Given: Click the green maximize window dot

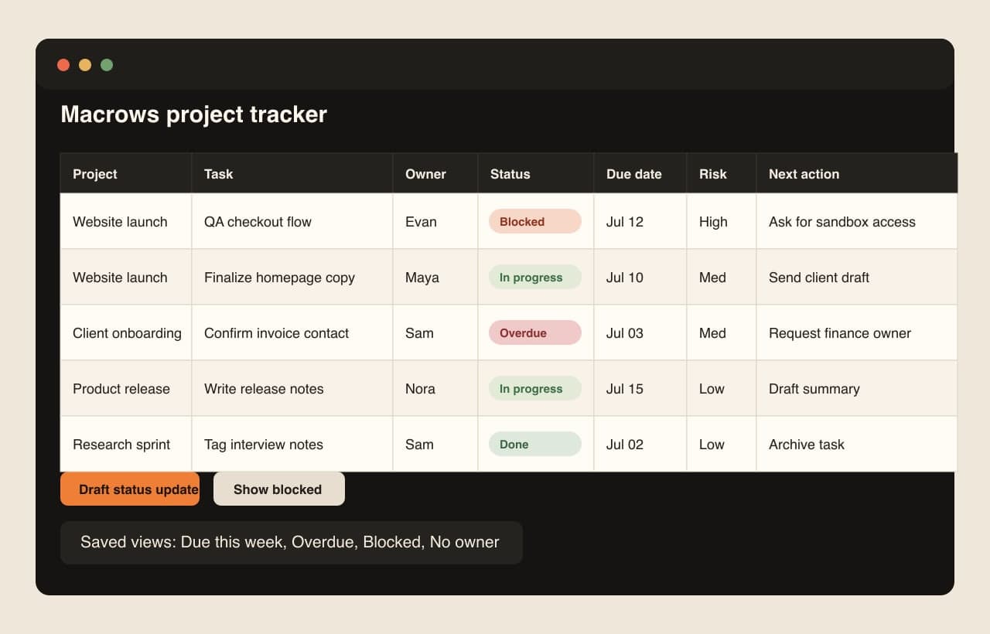Looking at the screenshot, I should pos(107,65).
